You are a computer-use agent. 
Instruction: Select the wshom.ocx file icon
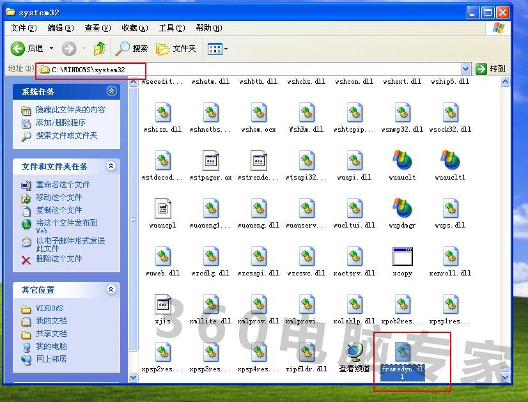259,112
